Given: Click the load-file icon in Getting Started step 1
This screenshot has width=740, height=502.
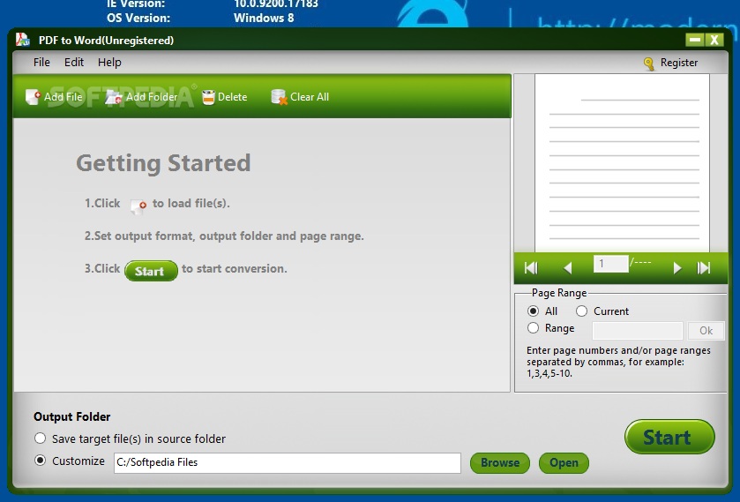Looking at the screenshot, I should point(138,206).
